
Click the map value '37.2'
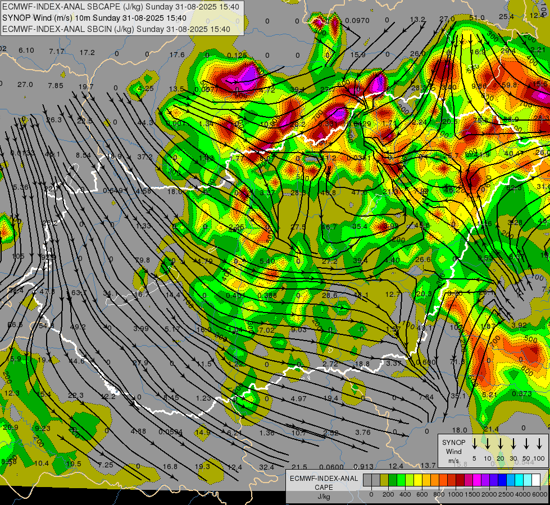[144, 157]
